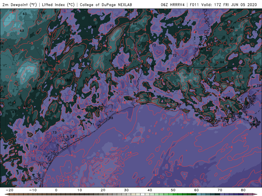Click the 50 label on the color scale

173,190
